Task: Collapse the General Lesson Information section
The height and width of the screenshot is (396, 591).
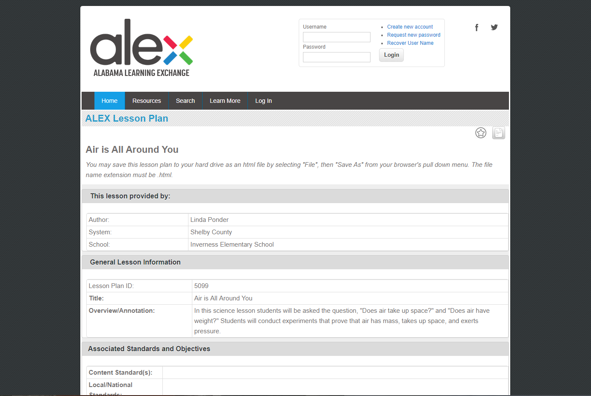Action: pyautogui.click(x=135, y=262)
